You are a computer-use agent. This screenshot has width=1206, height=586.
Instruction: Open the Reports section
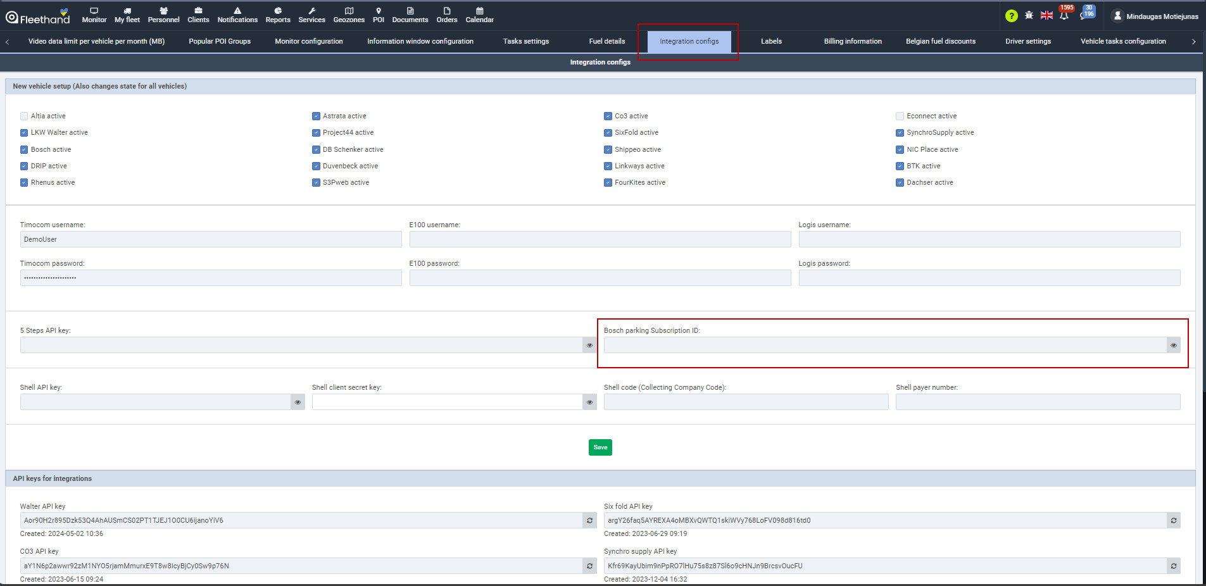(x=278, y=15)
